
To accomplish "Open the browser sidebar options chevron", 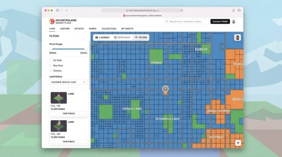I will click(62, 10).
